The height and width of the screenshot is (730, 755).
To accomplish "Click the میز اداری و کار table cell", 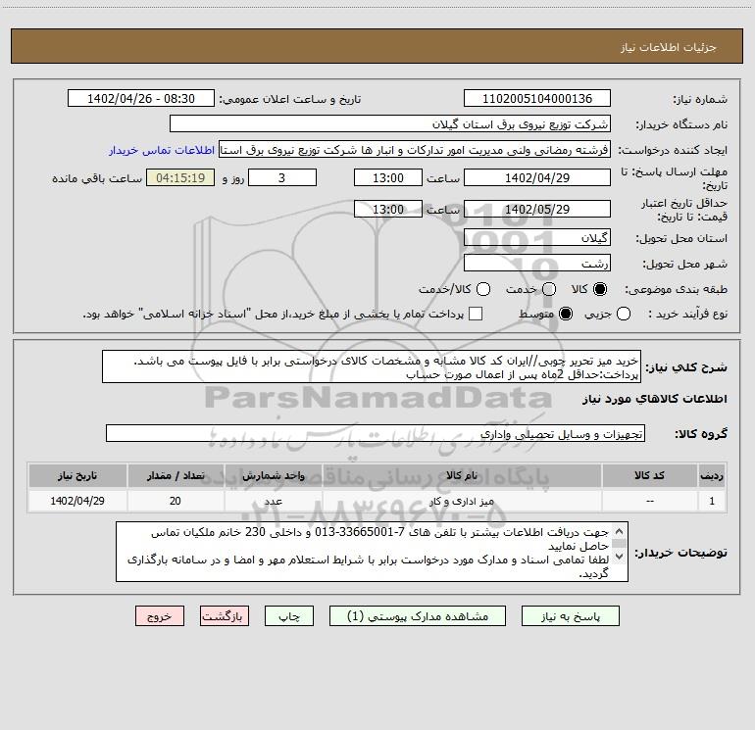I will coord(462,501).
